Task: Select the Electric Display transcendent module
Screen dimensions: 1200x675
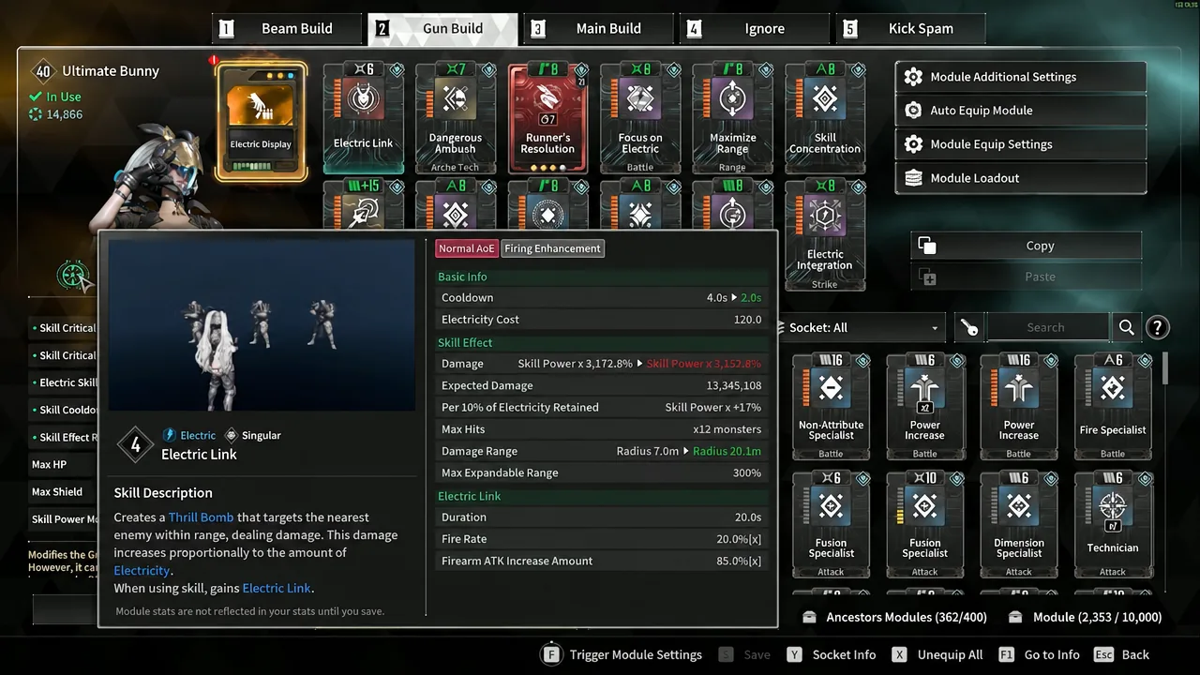Action: click(261, 121)
